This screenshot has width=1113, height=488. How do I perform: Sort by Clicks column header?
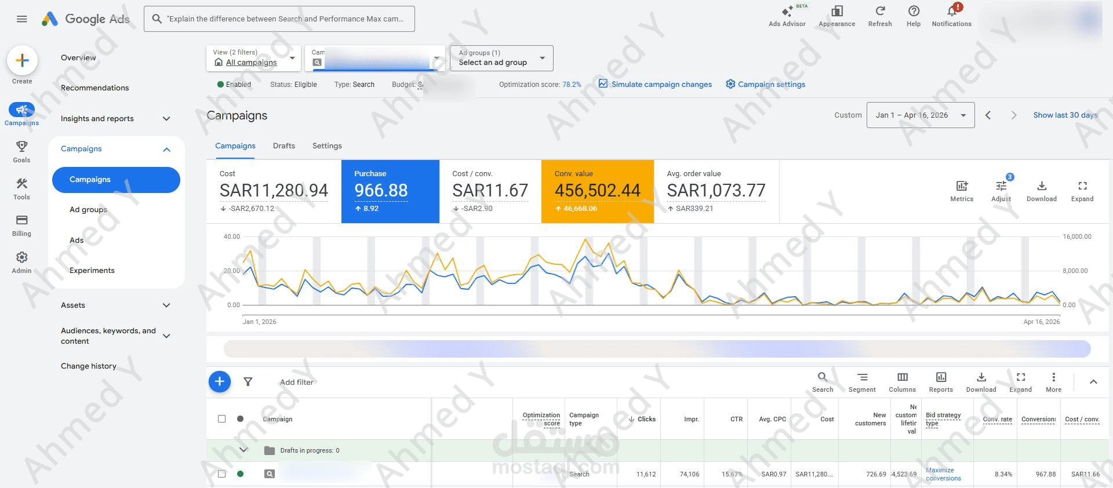click(642, 419)
